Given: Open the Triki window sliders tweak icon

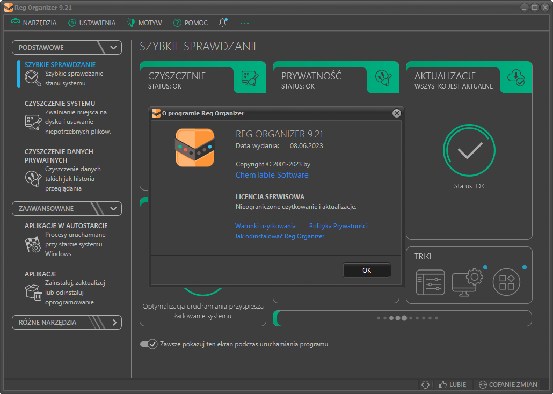Looking at the screenshot, I should click(x=430, y=282).
